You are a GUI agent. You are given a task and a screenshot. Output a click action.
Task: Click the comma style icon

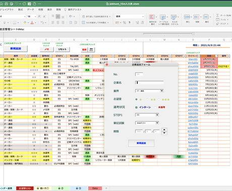[x=130, y=23]
